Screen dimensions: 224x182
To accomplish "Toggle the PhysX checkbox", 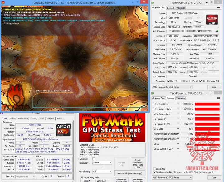I will [x=191, y=81].
